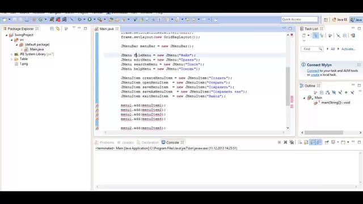Collapse the src folder node
Viewport: 363px width, 204px height.
(x=12, y=40)
